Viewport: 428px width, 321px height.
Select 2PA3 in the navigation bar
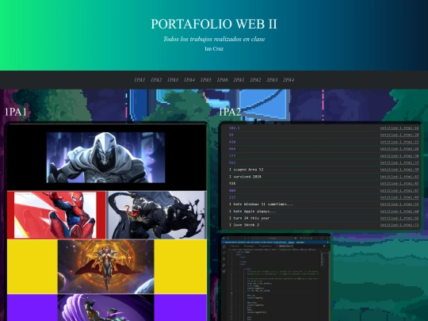click(x=272, y=80)
